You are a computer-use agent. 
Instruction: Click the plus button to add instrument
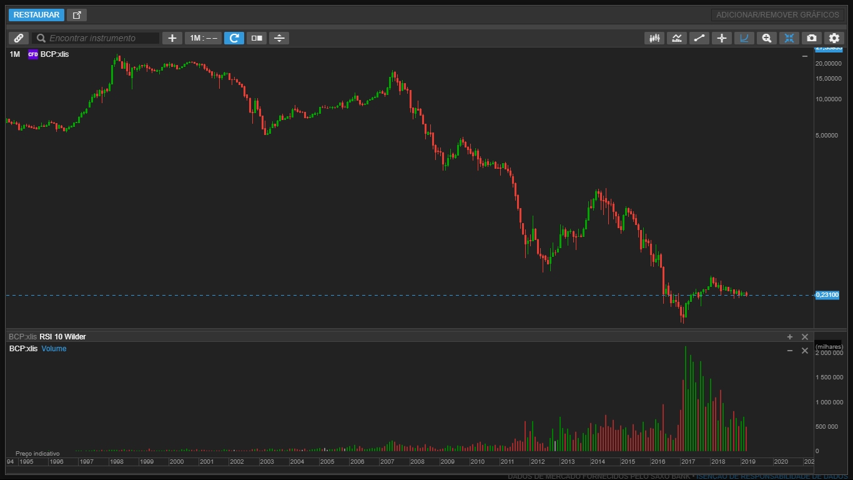click(172, 38)
